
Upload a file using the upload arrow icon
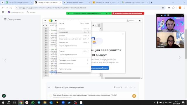[x=96, y=25]
